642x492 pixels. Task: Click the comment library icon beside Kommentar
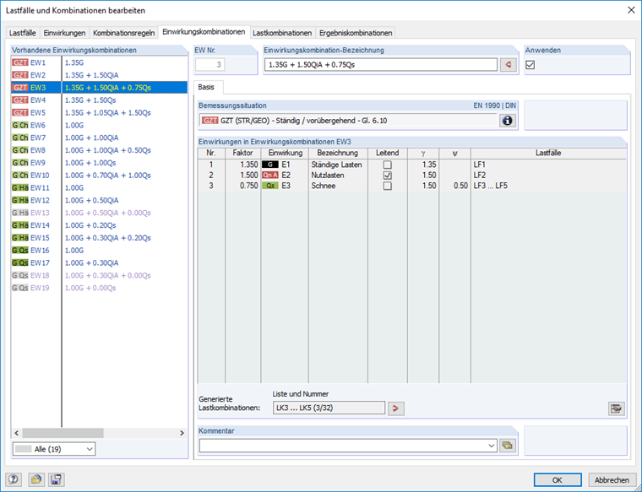coord(508,446)
